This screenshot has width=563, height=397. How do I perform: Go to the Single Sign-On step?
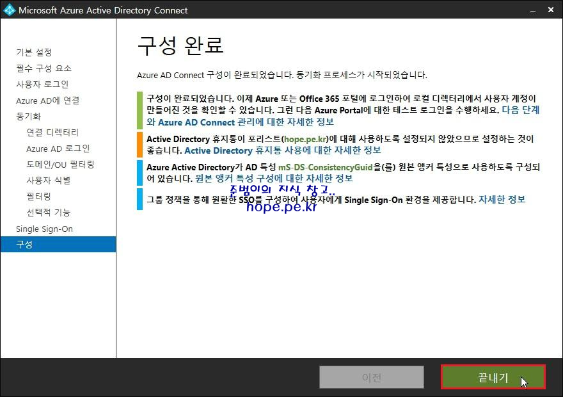[x=45, y=229]
